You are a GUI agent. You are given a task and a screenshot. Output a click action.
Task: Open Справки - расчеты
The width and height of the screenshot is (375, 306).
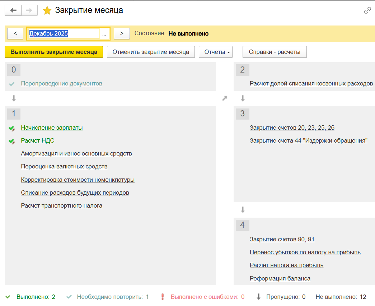[275, 52]
